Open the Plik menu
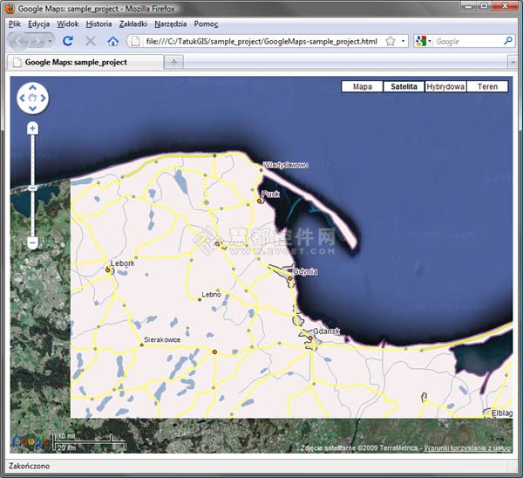 15,24
